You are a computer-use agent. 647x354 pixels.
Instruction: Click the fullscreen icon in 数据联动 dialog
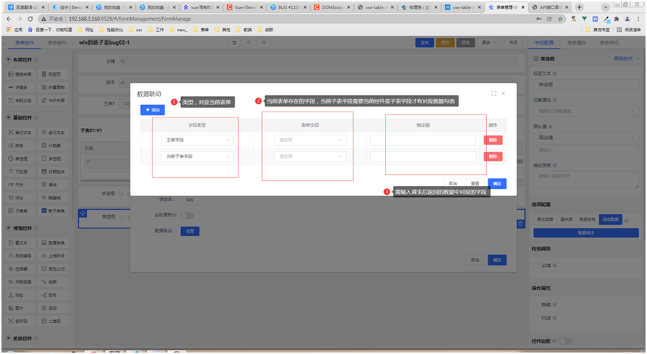(494, 94)
